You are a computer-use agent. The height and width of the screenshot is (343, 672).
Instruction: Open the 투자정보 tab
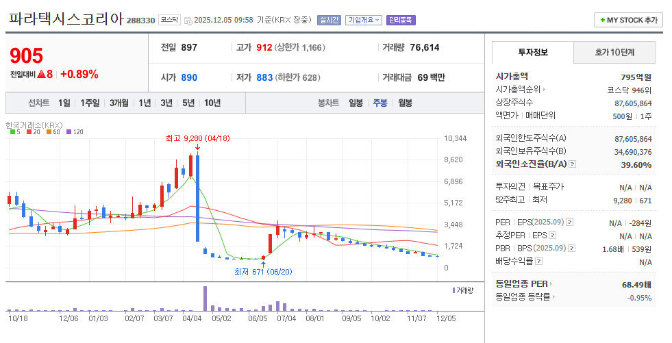pos(533,52)
